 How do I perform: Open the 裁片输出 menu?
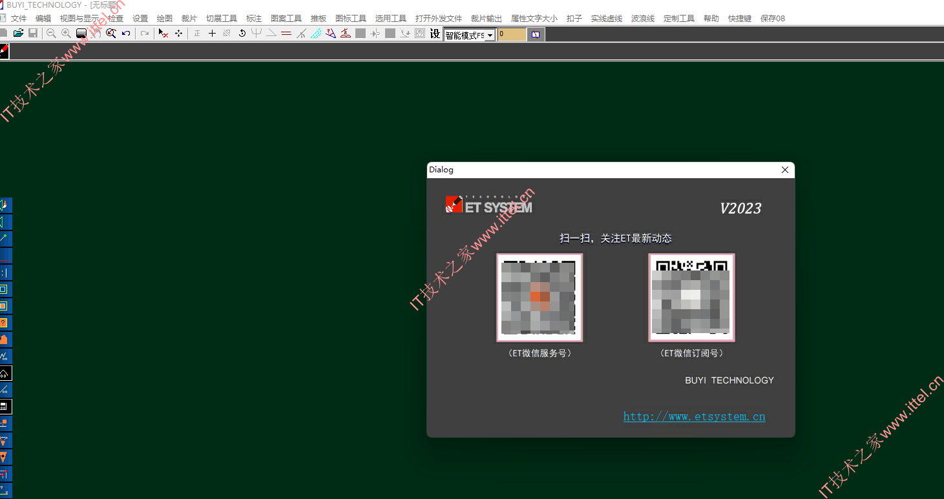[x=487, y=19]
